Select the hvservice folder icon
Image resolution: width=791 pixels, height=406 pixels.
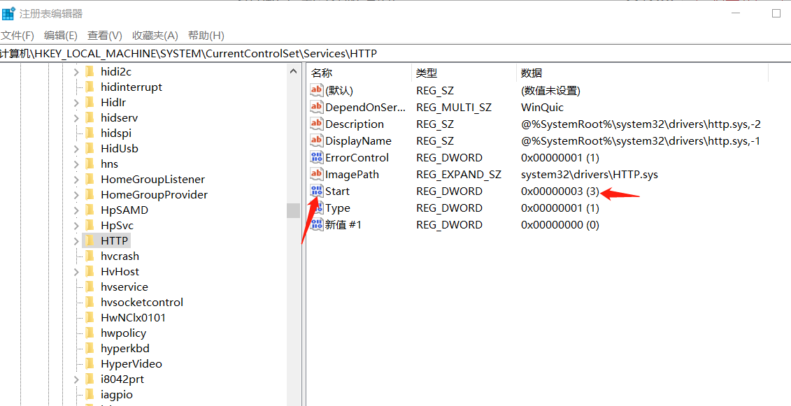pos(90,287)
